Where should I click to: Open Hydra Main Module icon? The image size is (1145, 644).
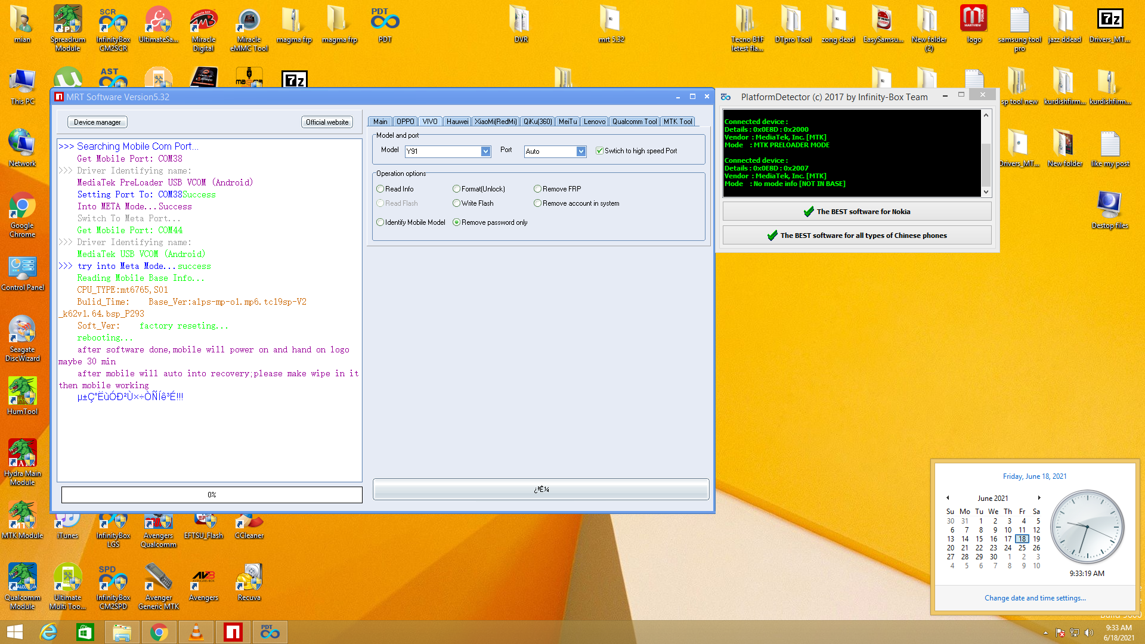(x=23, y=462)
